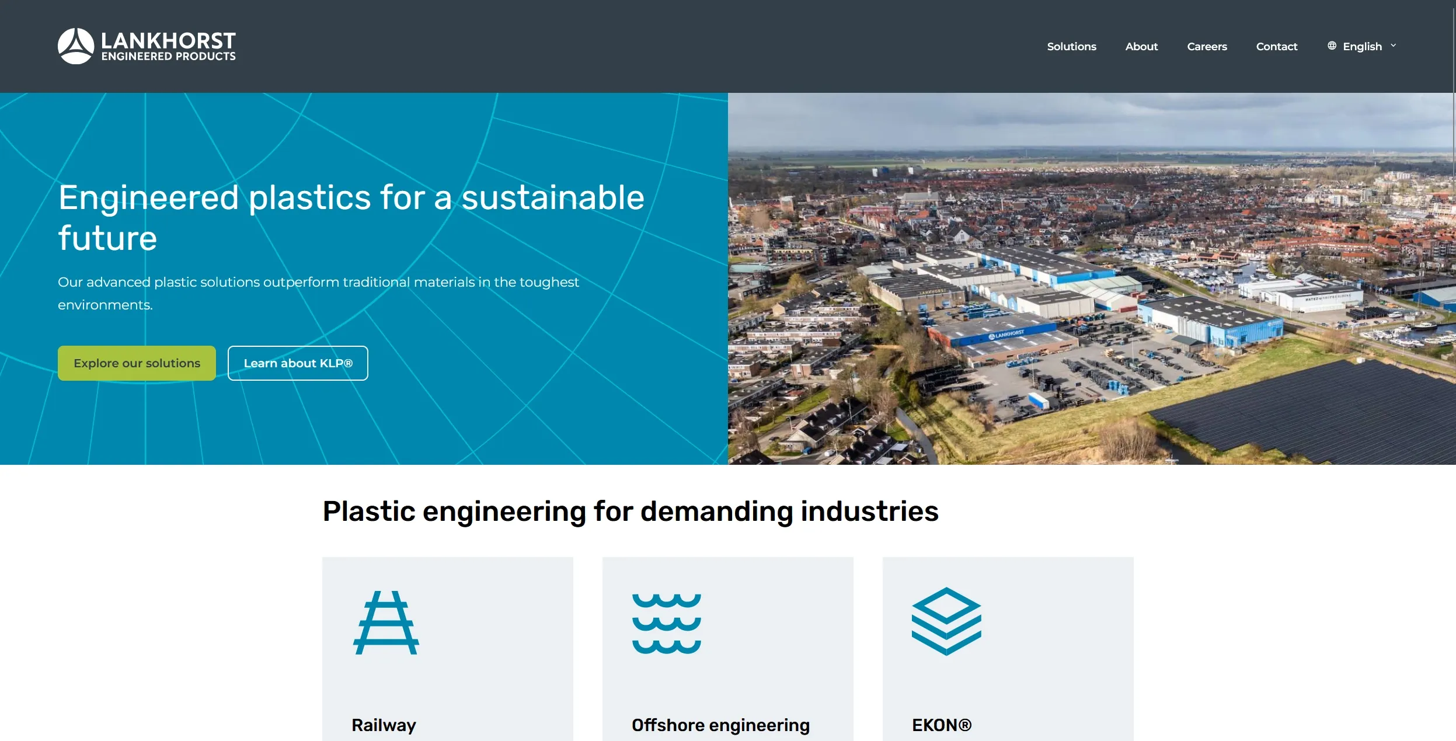Click the 'Our advanced plastic solutions' paragraph
Screen dimensions: 1456x741
coord(318,293)
